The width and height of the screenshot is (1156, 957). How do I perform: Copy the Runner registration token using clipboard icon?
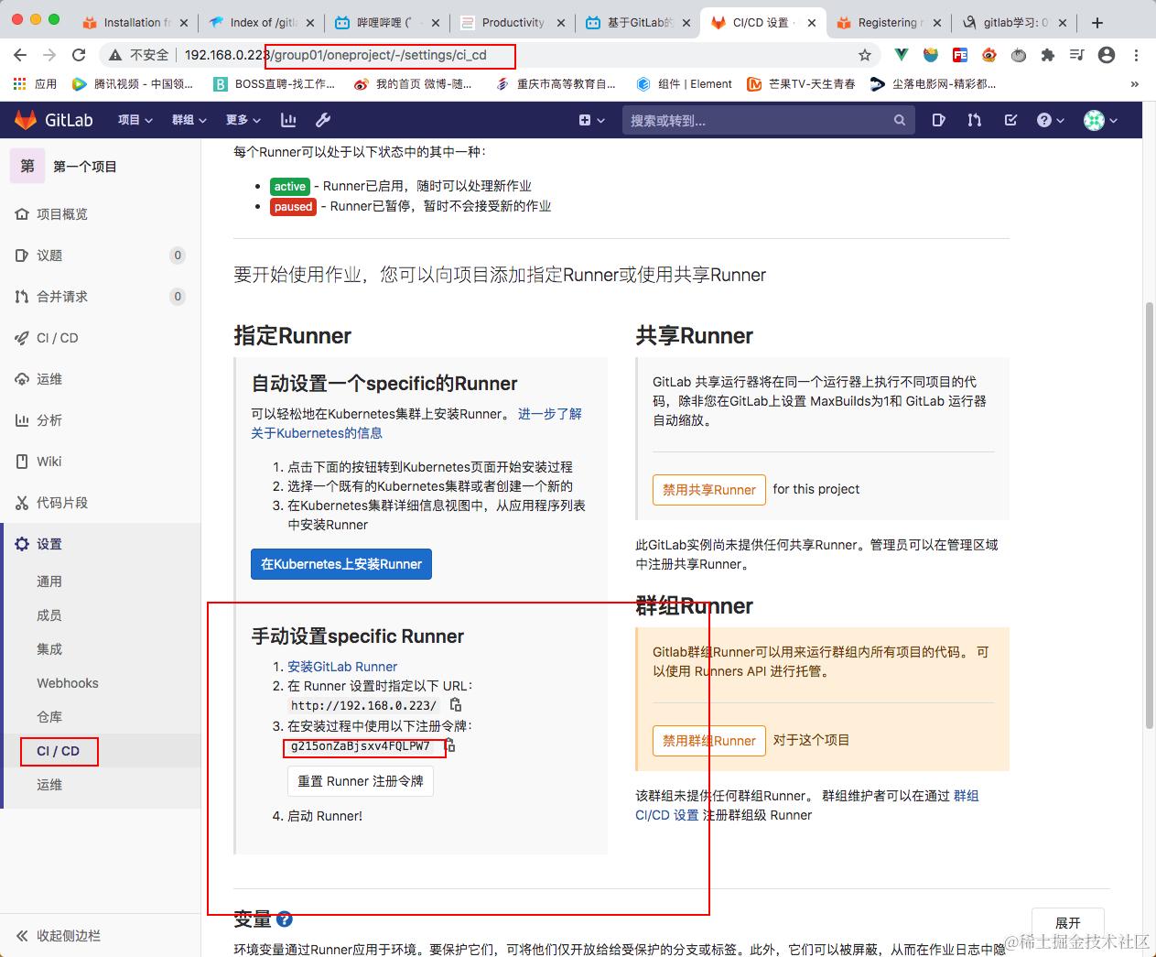pos(451,746)
